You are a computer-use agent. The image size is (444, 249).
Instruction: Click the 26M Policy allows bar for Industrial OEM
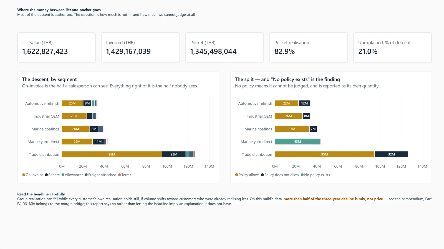[289, 116]
